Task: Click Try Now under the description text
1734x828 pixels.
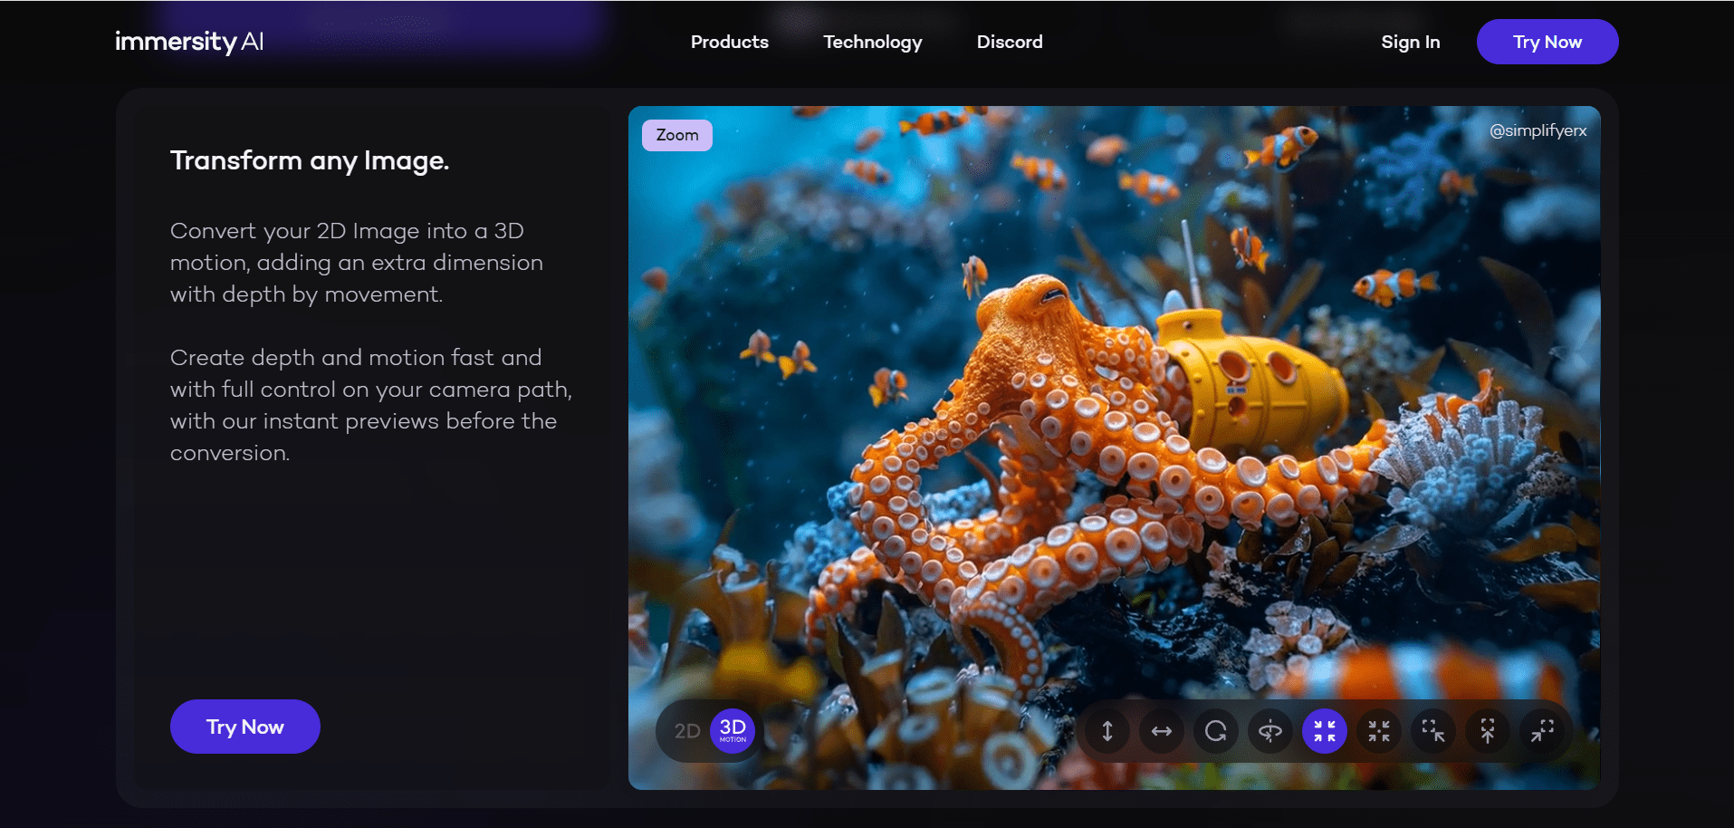Action: point(244,726)
